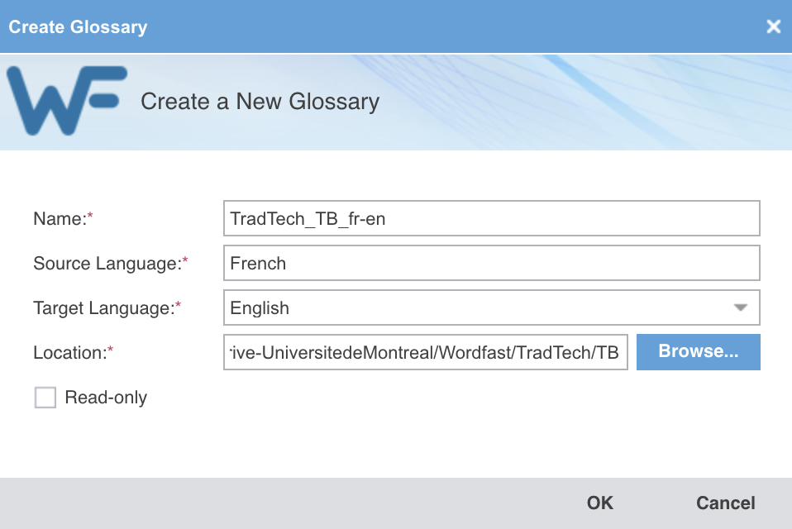
Task: Confirm with the OK button
Action: pos(599,503)
